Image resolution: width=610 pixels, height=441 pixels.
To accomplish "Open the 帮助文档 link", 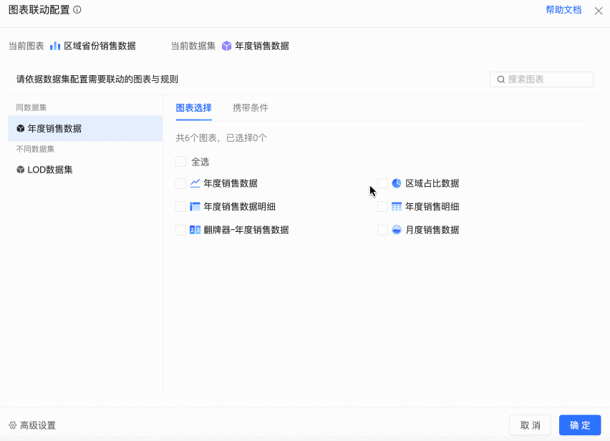I will [x=563, y=10].
